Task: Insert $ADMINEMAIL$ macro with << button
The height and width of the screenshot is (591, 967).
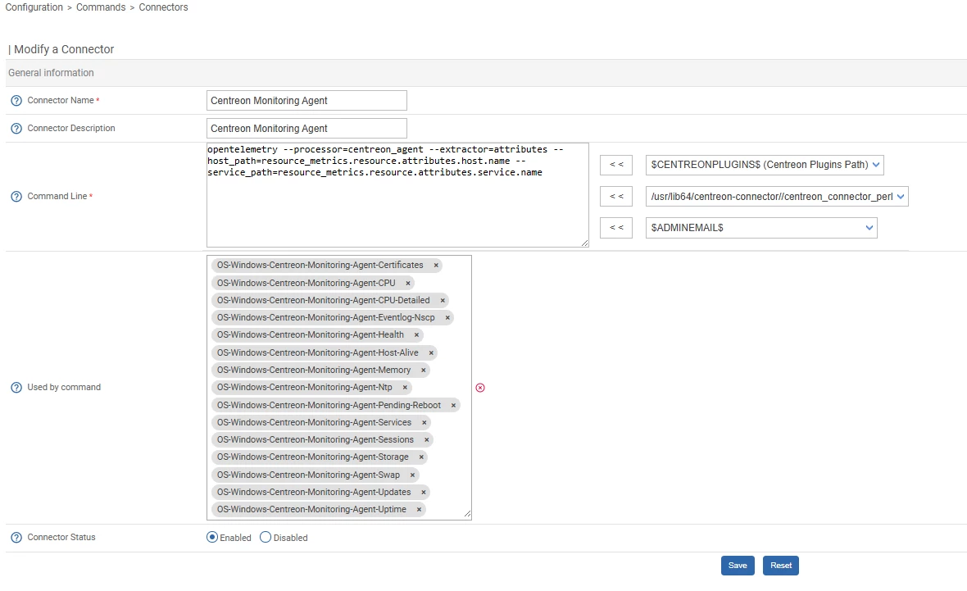Action: coord(616,228)
